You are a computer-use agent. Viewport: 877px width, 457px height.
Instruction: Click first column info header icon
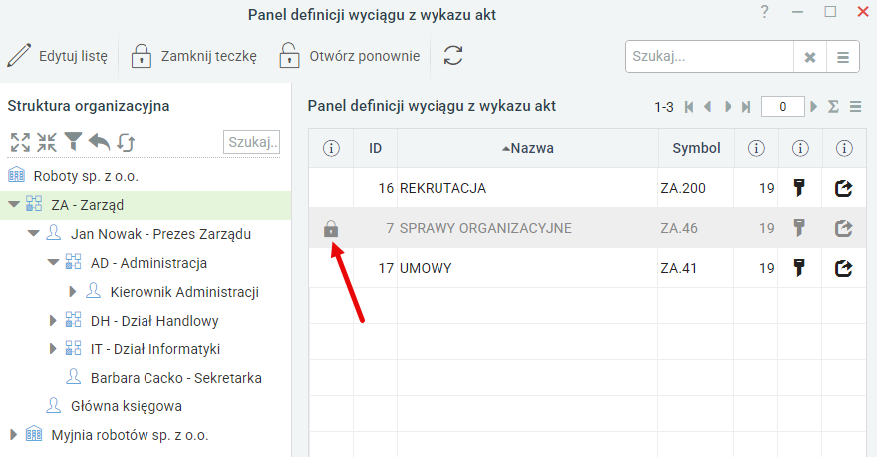pyautogui.click(x=331, y=148)
